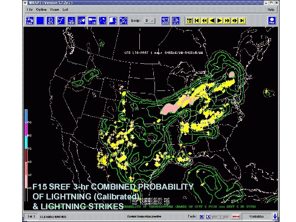The height and width of the screenshot is (222, 296).
Task: Open the Loop number dropdown
Action: coord(150,21)
